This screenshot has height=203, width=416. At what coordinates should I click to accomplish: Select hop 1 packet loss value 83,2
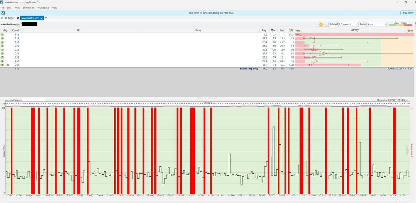(x=291, y=34)
